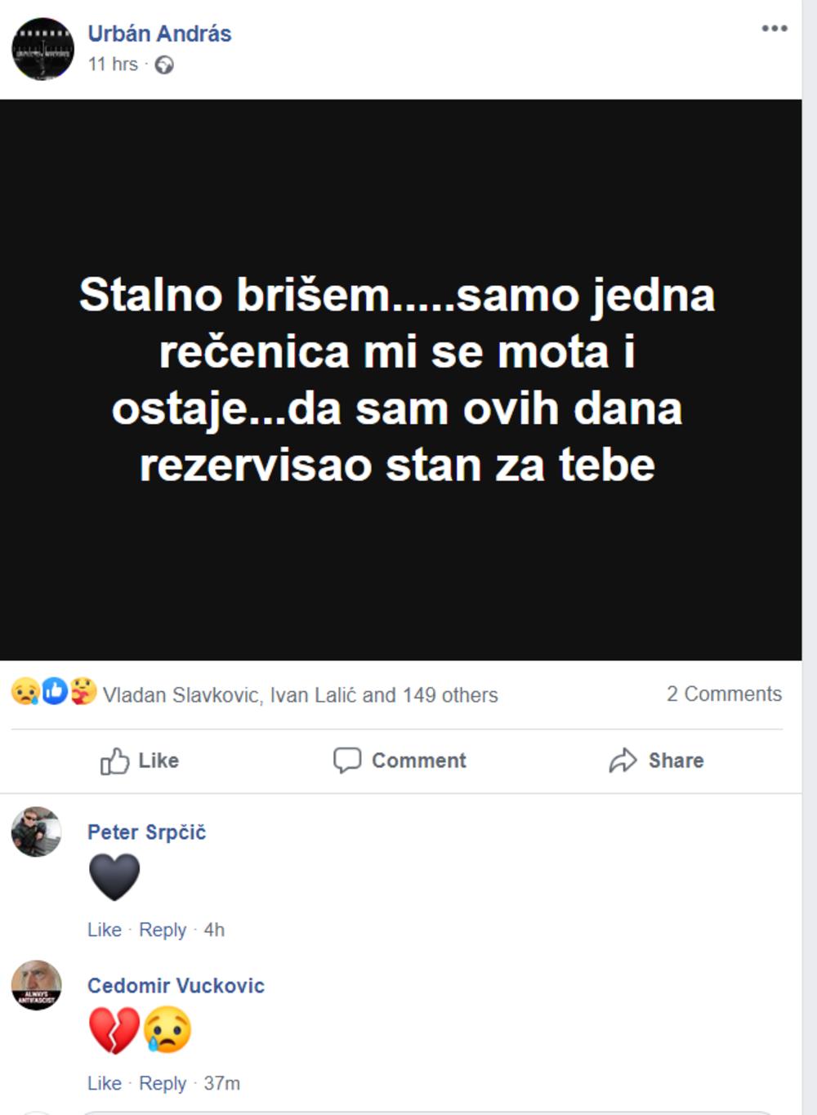Like the post by Urbán András
This screenshot has height=1115, width=817.
pos(140,760)
